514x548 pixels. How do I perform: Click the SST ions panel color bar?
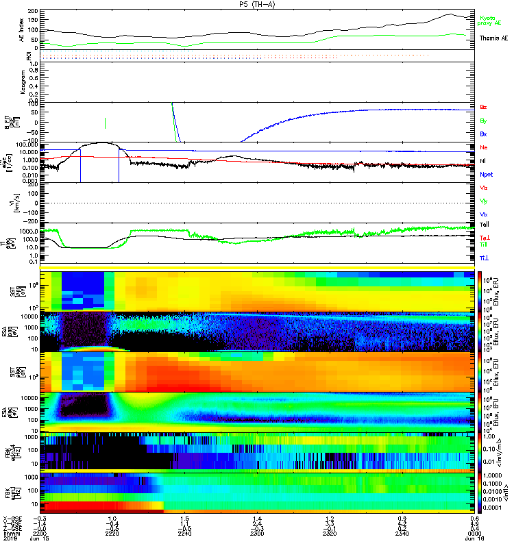pyautogui.click(x=479, y=291)
